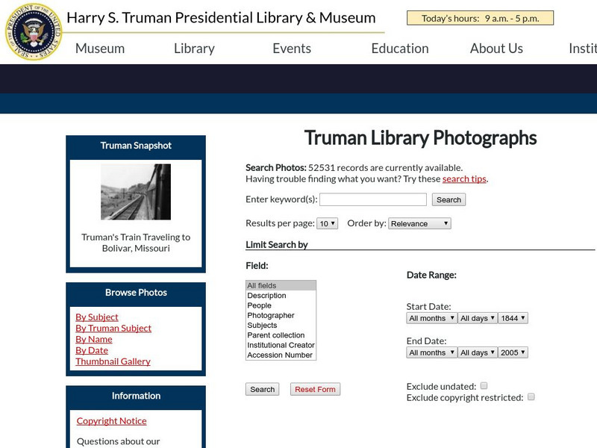Enable Exclude undated checkbox
This screenshot has height=448, width=597.
tap(484, 385)
